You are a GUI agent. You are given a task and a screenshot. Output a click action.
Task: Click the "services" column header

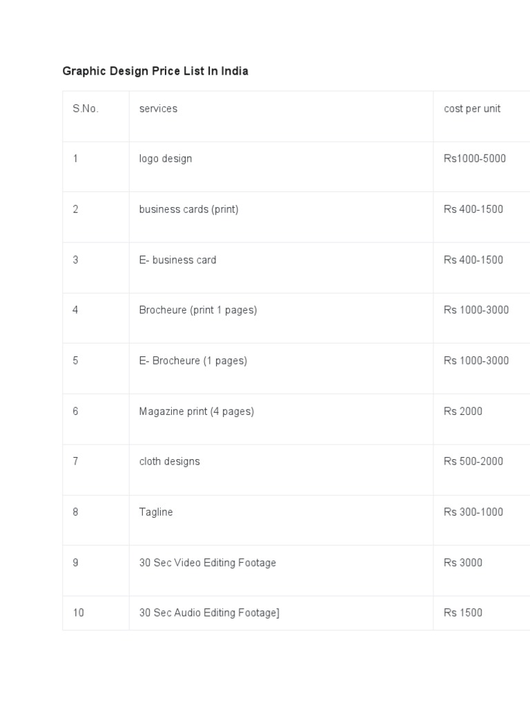coord(158,108)
